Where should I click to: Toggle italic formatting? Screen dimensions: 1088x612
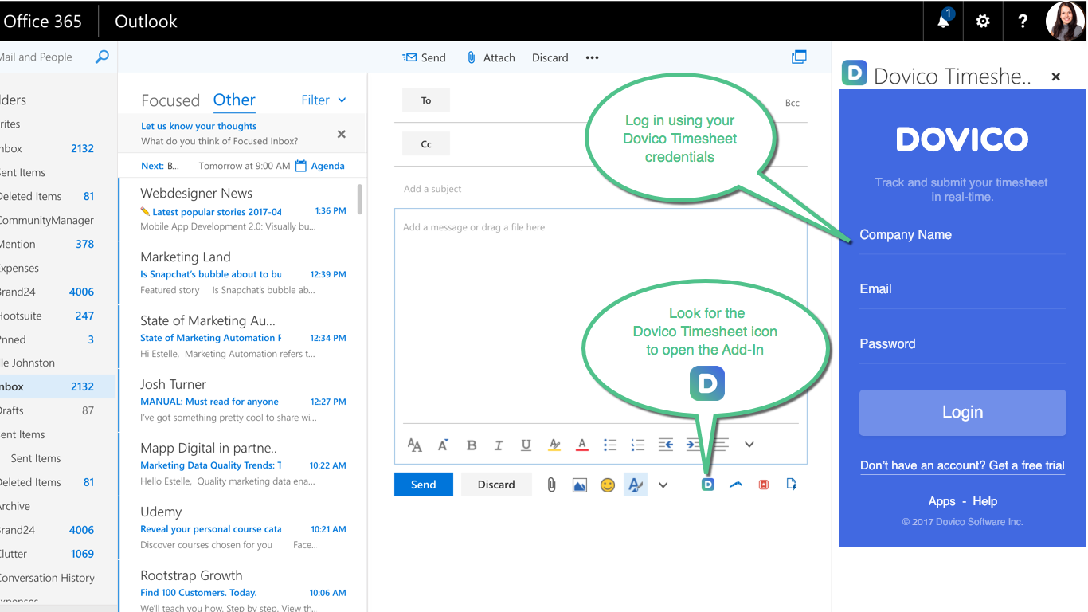(499, 445)
